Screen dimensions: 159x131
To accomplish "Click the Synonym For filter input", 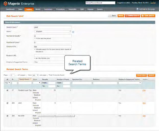I will tap(82, 83).
